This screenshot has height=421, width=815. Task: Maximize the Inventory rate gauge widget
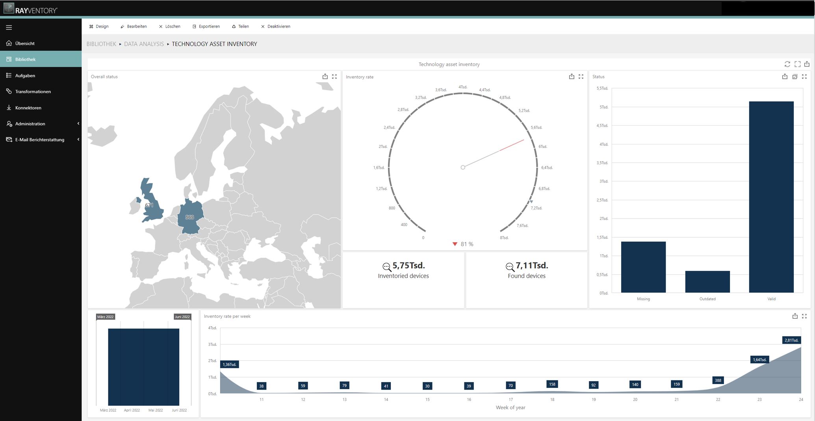(581, 77)
